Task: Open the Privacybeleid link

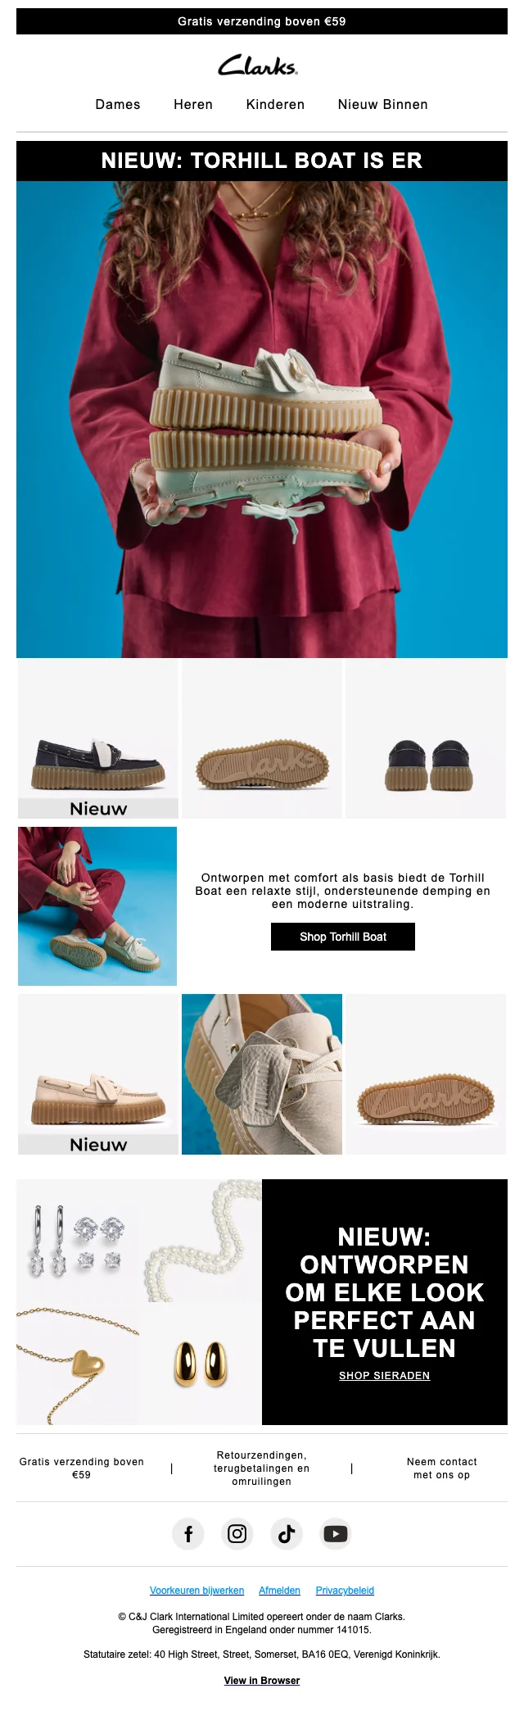Action: [x=345, y=1590]
